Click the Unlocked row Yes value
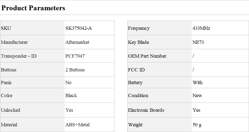The height and width of the screenshot is (132, 249). pyautogui.click(x=69, y=110)
